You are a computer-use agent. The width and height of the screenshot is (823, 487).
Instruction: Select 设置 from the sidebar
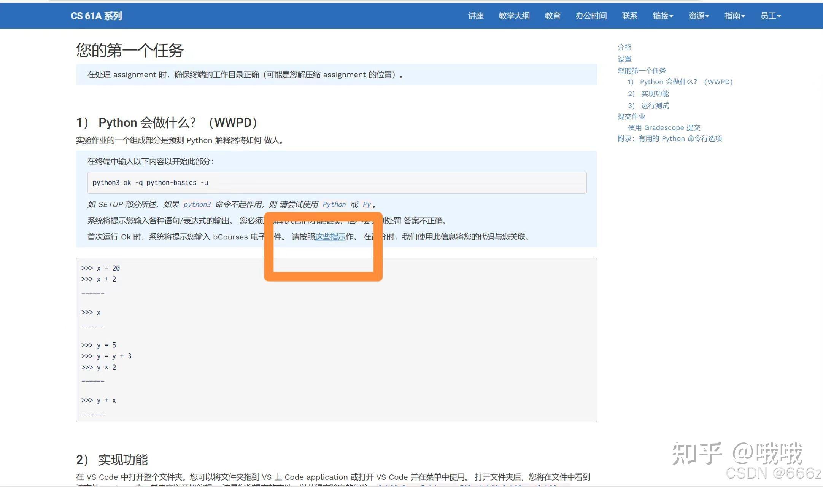(624, 59)
